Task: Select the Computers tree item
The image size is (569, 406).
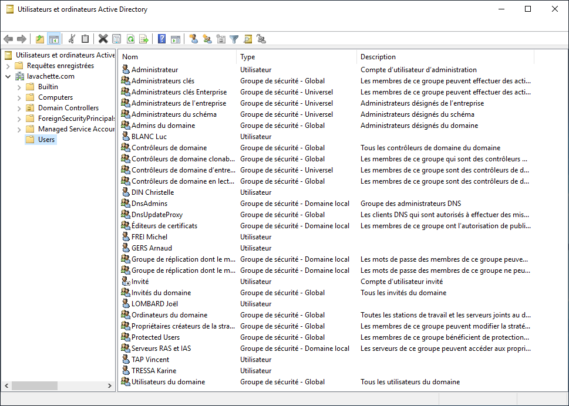Action: coord(55,97)
